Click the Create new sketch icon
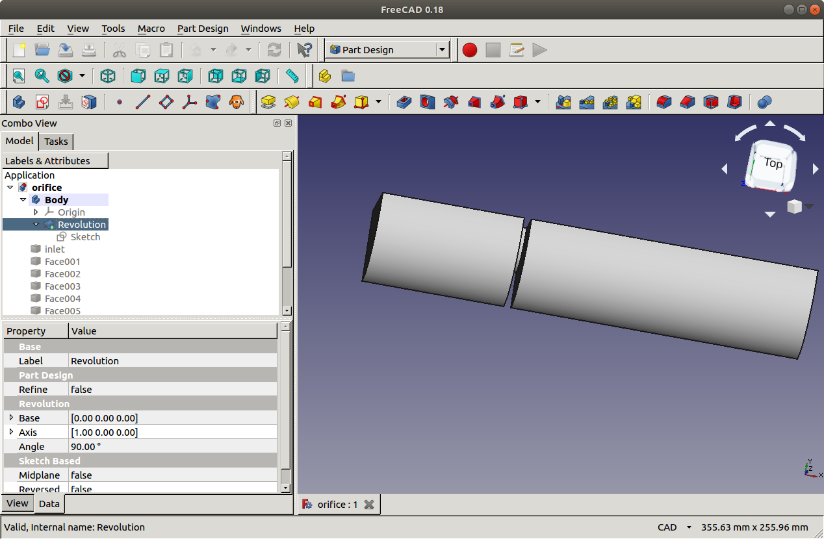This screenshot has height=539, width=824. point(42,102)
